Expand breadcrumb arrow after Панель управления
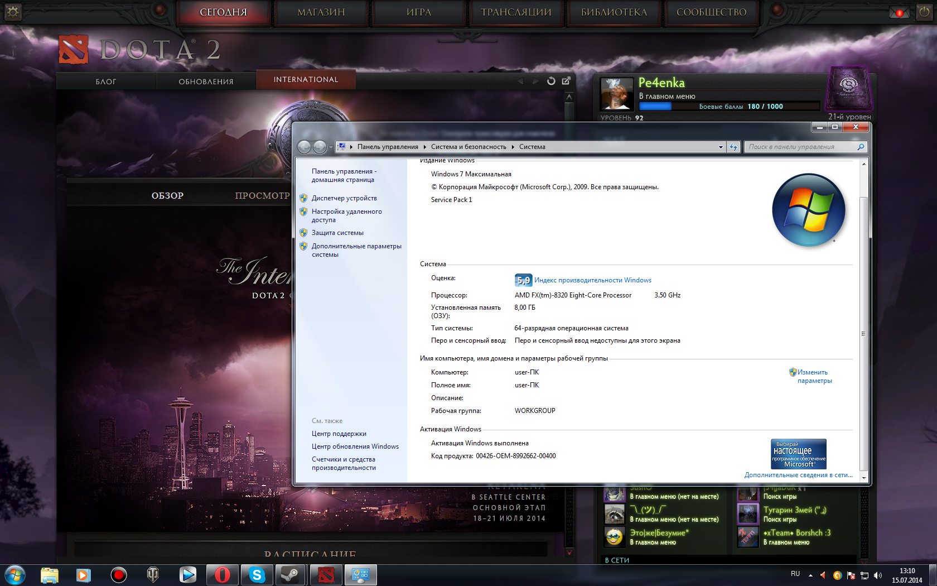 point(424,147)
